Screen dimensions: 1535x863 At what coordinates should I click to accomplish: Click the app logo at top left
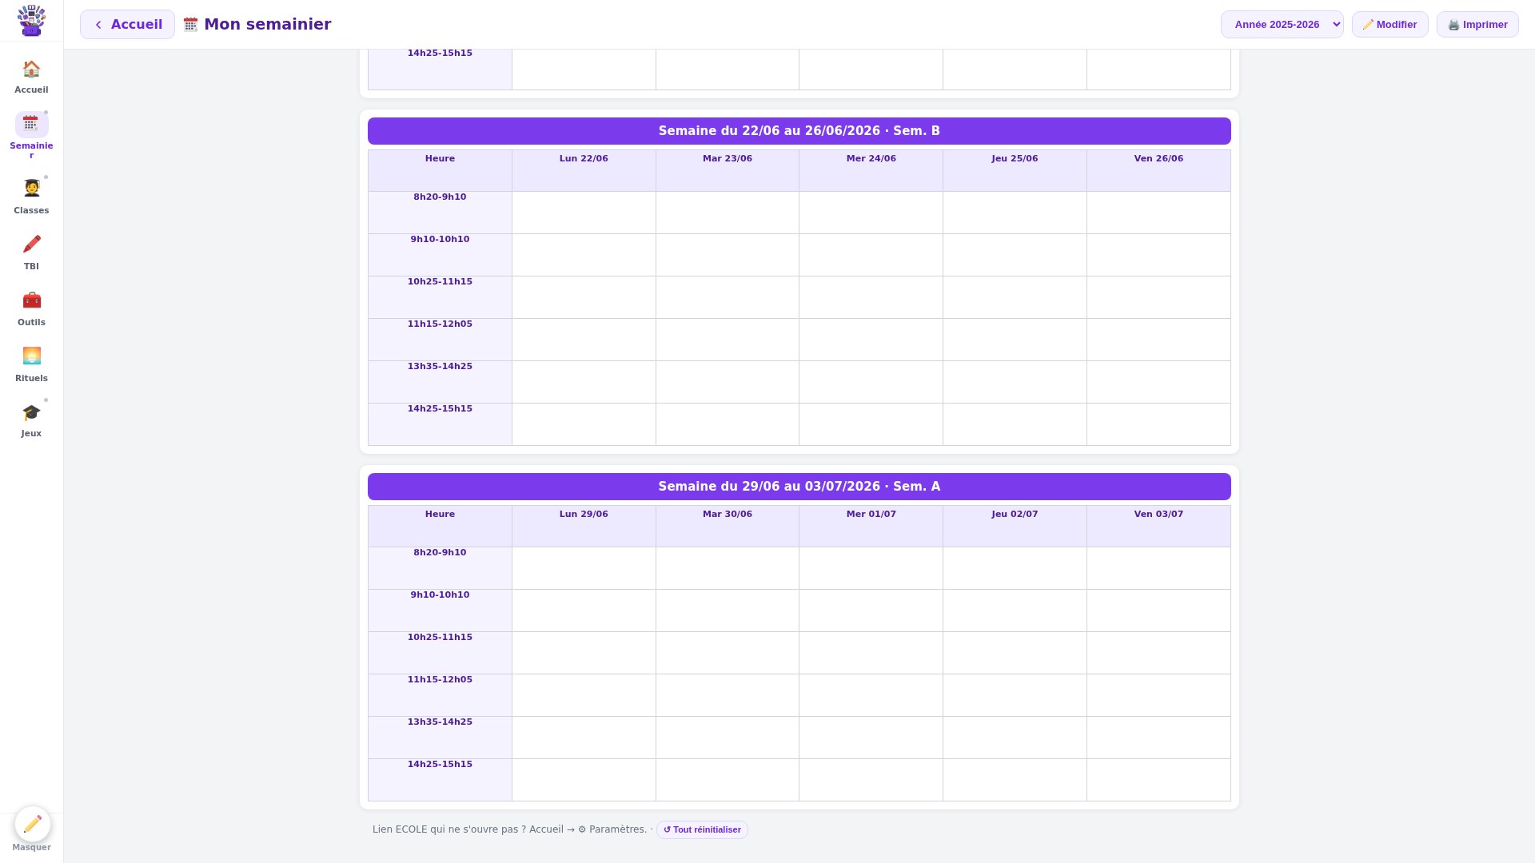(x=31, y=21)
